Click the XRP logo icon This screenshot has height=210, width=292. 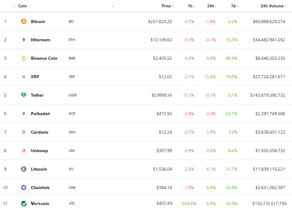click(x=24, y=77)
